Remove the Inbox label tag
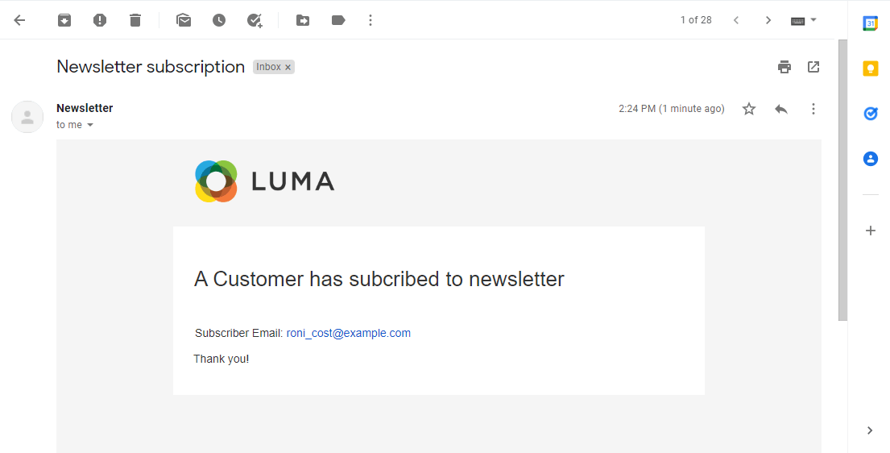This screenshot has height=453, width=890. click(288, 68)
